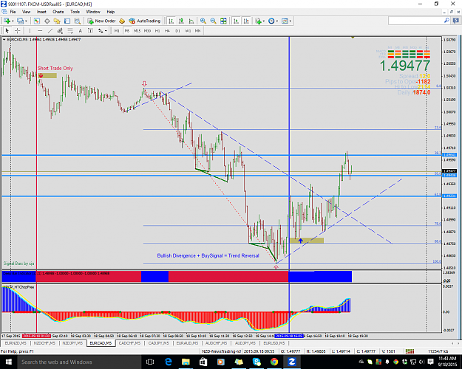This screenshot has width=462, height=369.
Task: Show the Market Watch panel
Action: click(37, 21)
